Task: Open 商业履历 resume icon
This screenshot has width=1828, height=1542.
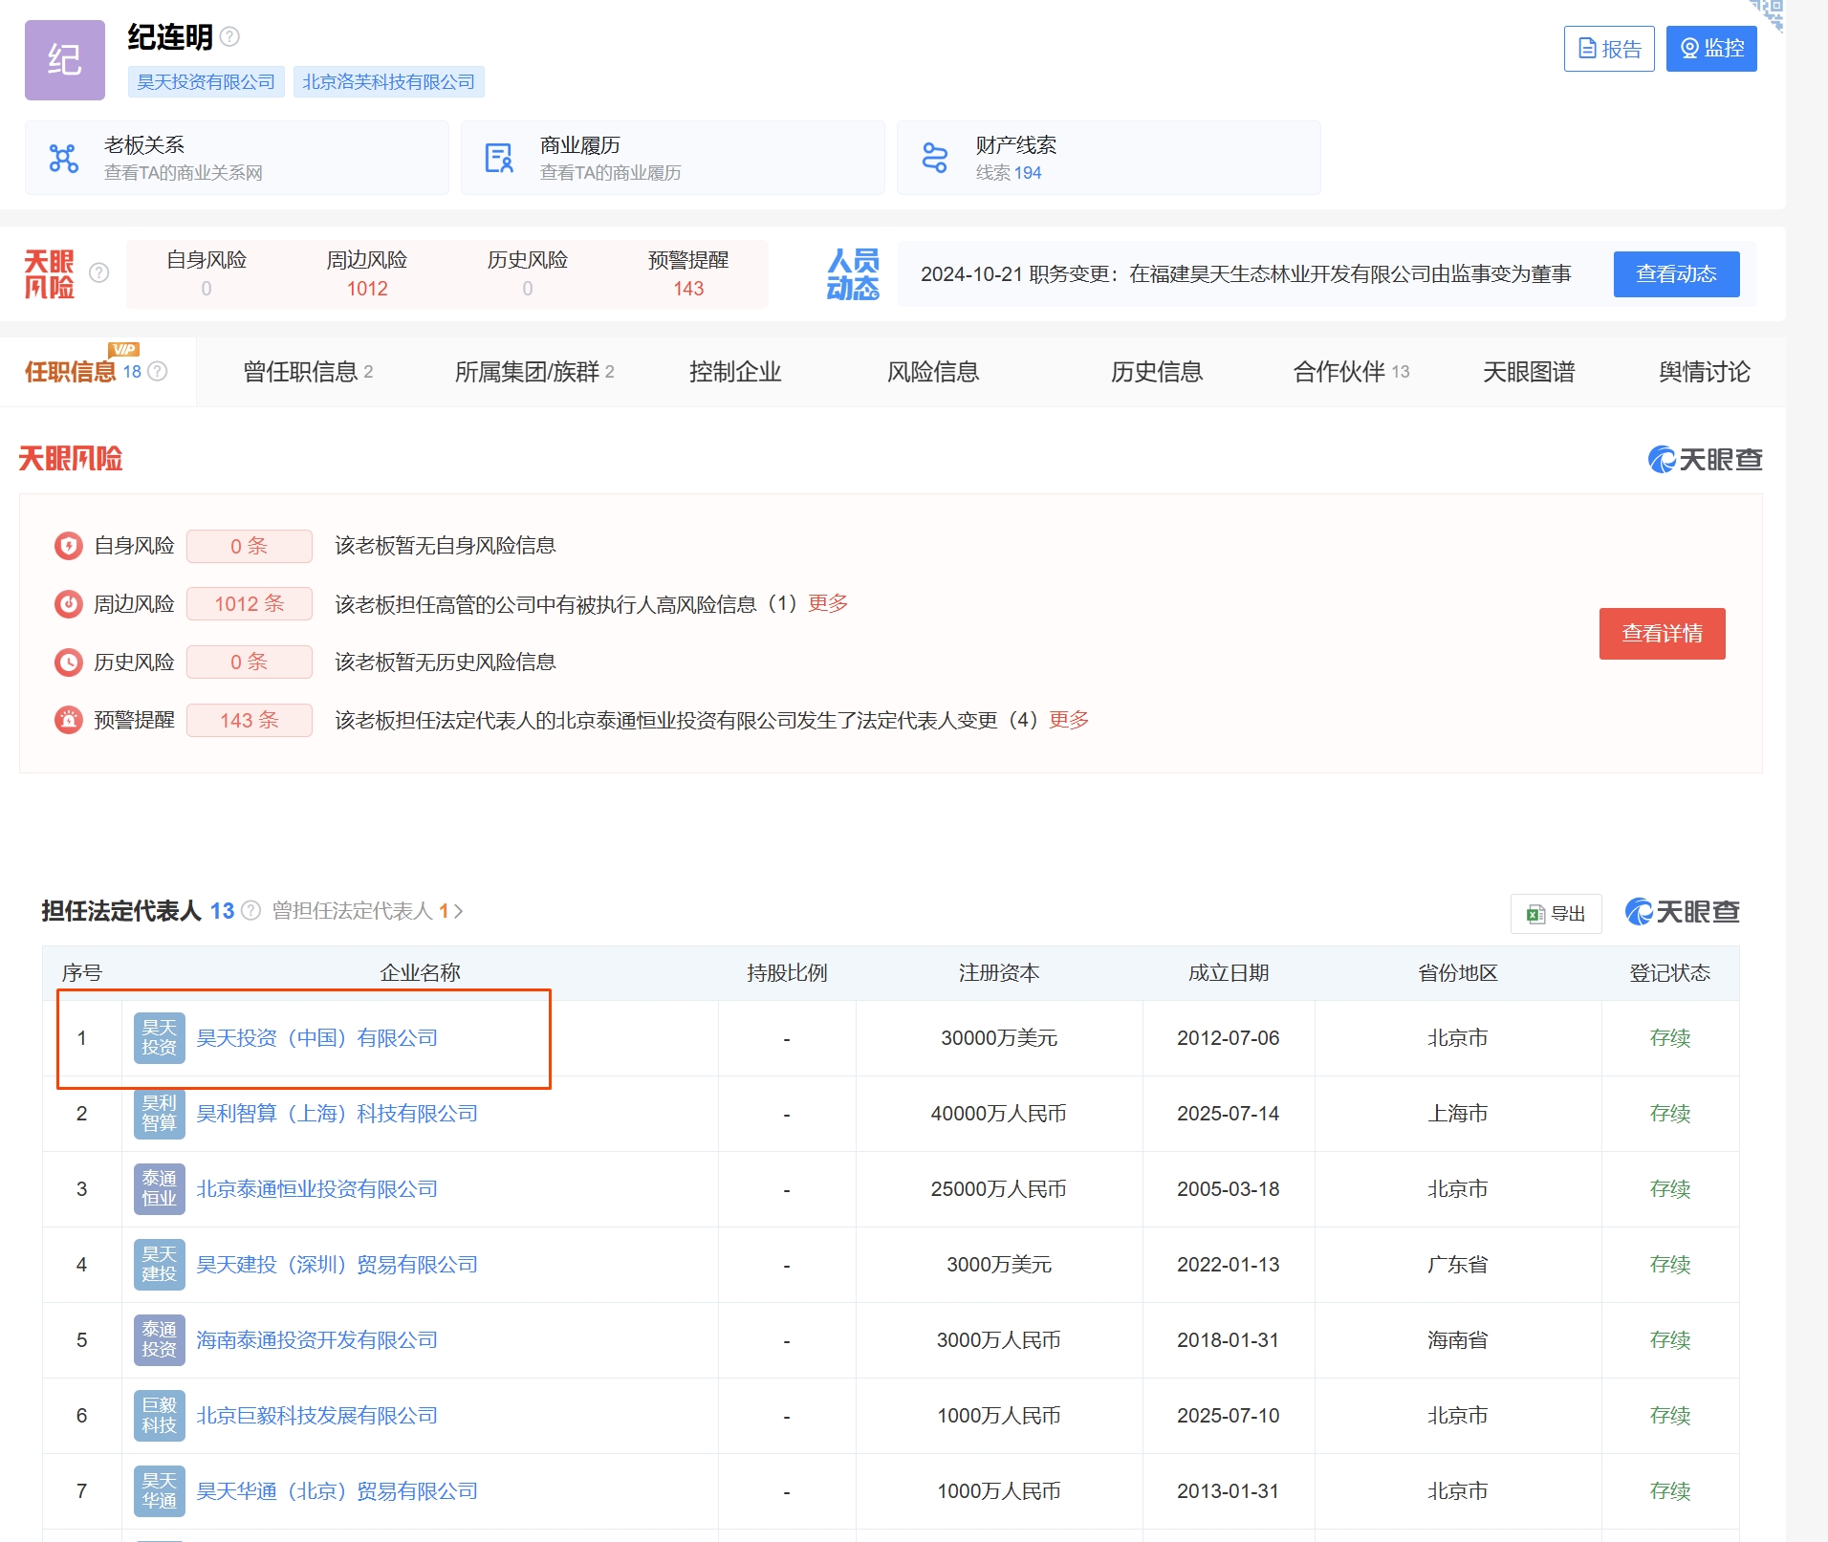Action: click(x=499, y=158)
